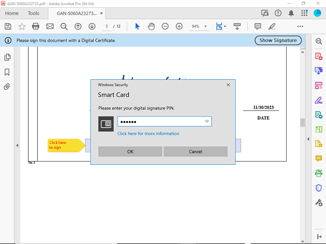Save the file with the floppy disk icon
This screenshot has width=326, height=244.
point(8,26)
